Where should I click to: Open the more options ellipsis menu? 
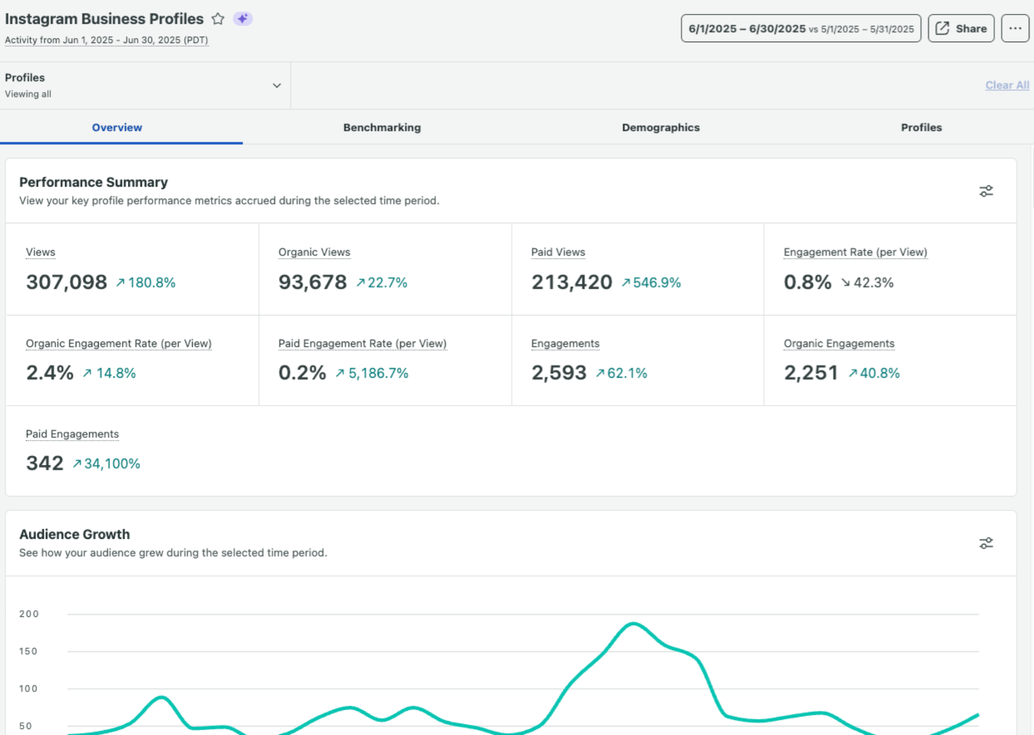[1015, 28]
